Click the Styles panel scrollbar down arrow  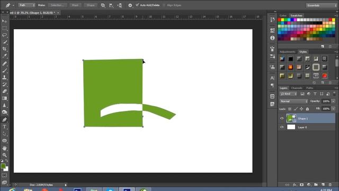(337, 78)
